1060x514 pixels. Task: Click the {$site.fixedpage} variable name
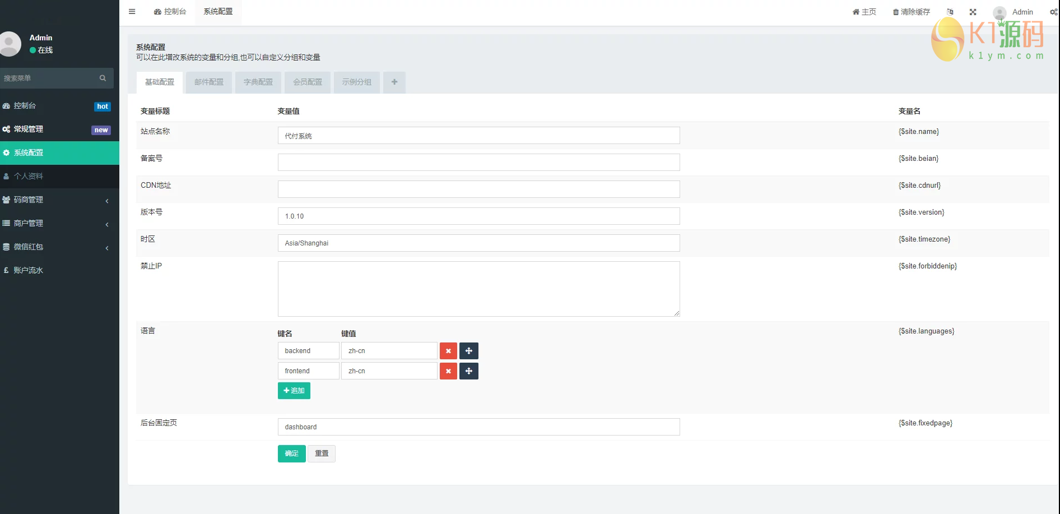tap(926, 423)
